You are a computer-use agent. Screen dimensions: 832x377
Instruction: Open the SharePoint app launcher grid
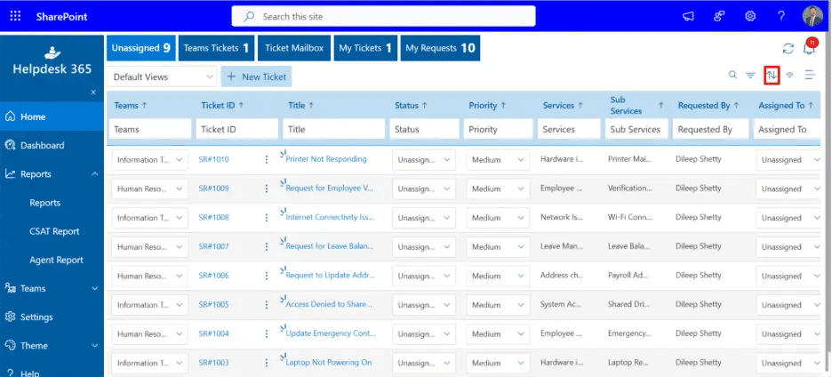click(15, 17)
